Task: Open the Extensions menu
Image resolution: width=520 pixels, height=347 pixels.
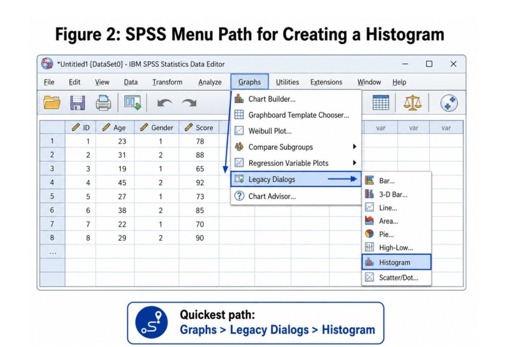Action: pos(327,82)
